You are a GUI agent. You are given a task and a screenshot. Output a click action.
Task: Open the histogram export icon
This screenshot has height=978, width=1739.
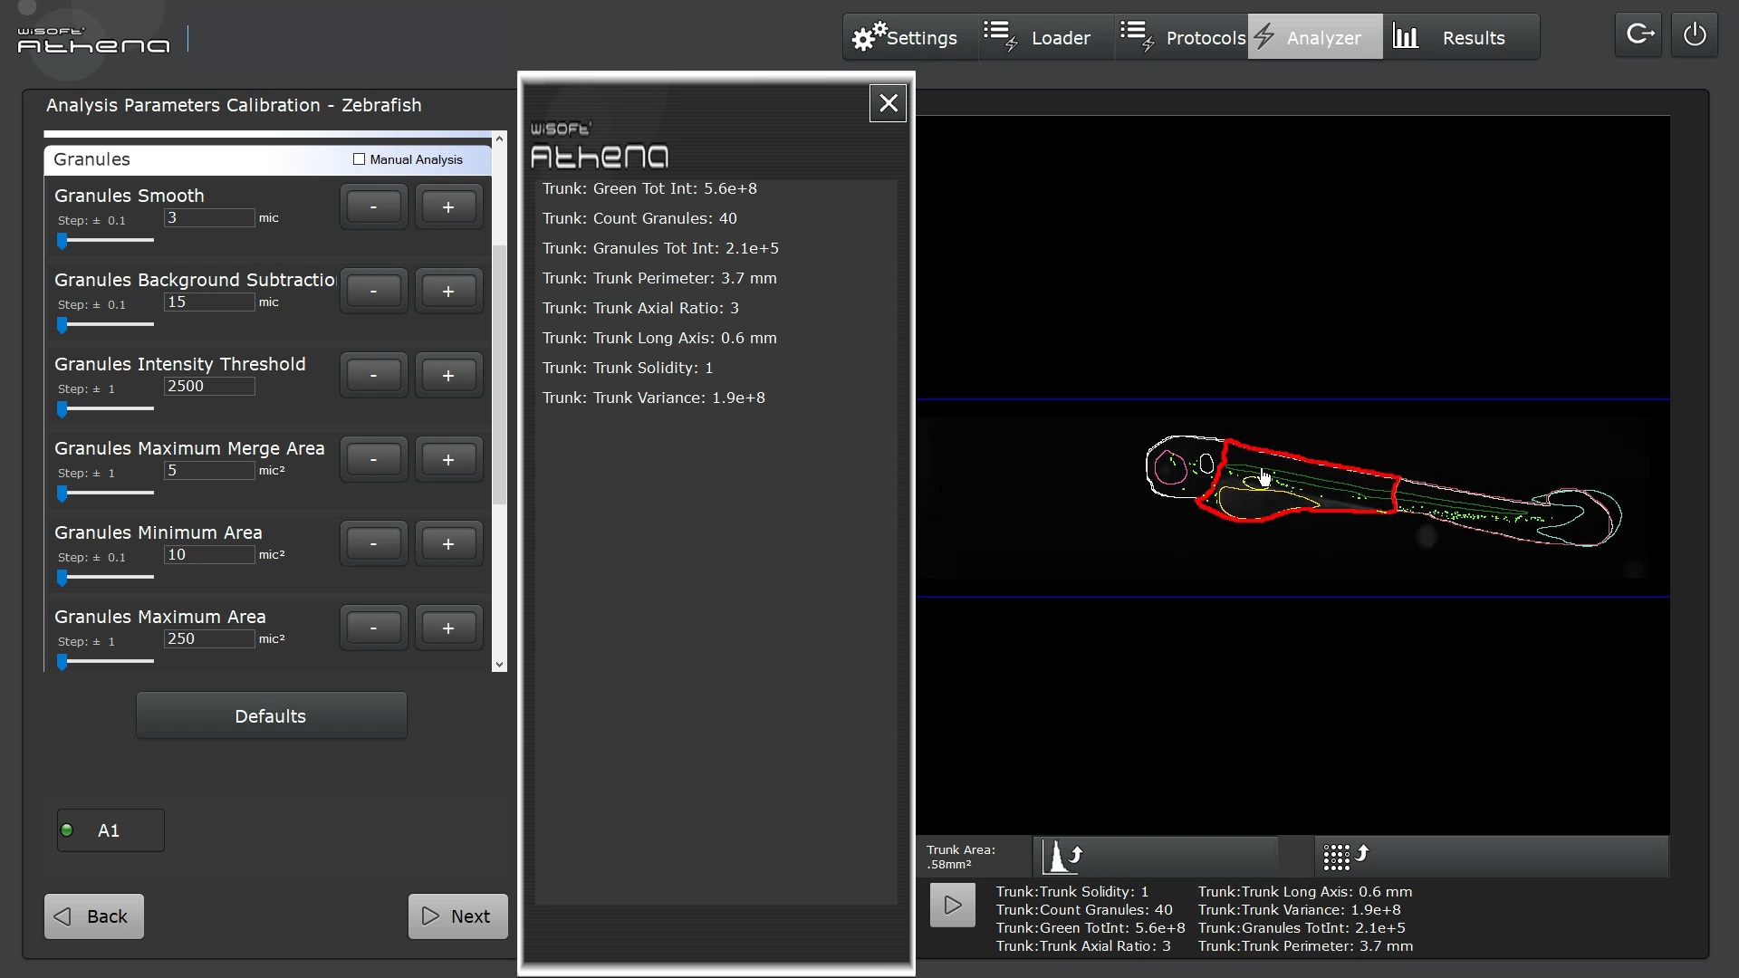pyautogui.click(x=1062, y=856)
